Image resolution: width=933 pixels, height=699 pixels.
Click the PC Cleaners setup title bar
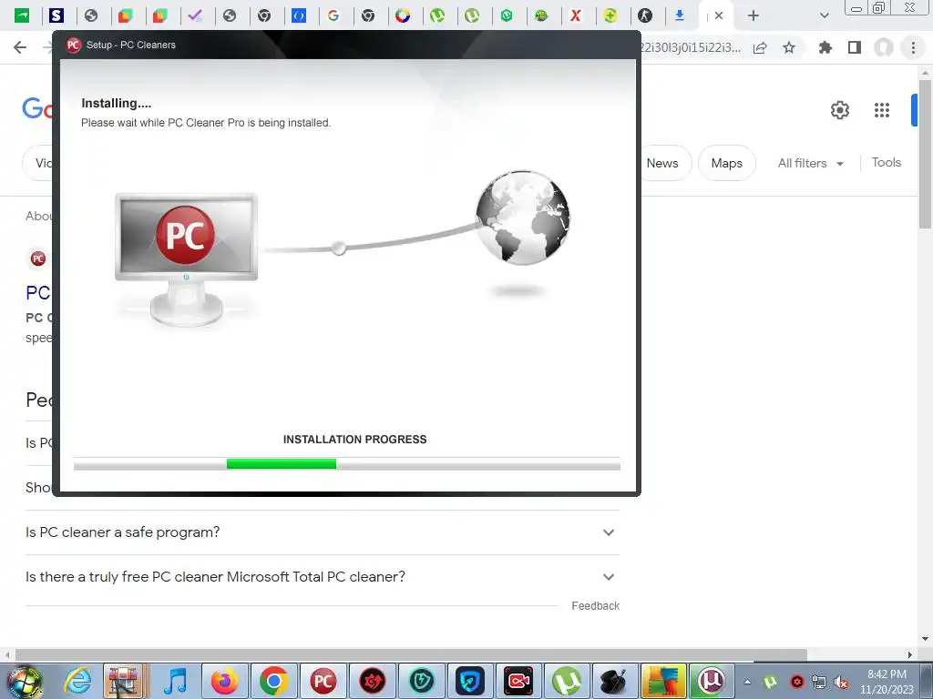[x=346, y=45]
